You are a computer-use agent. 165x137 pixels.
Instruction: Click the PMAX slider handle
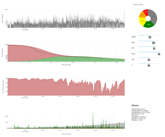click(x=150, y=35)
